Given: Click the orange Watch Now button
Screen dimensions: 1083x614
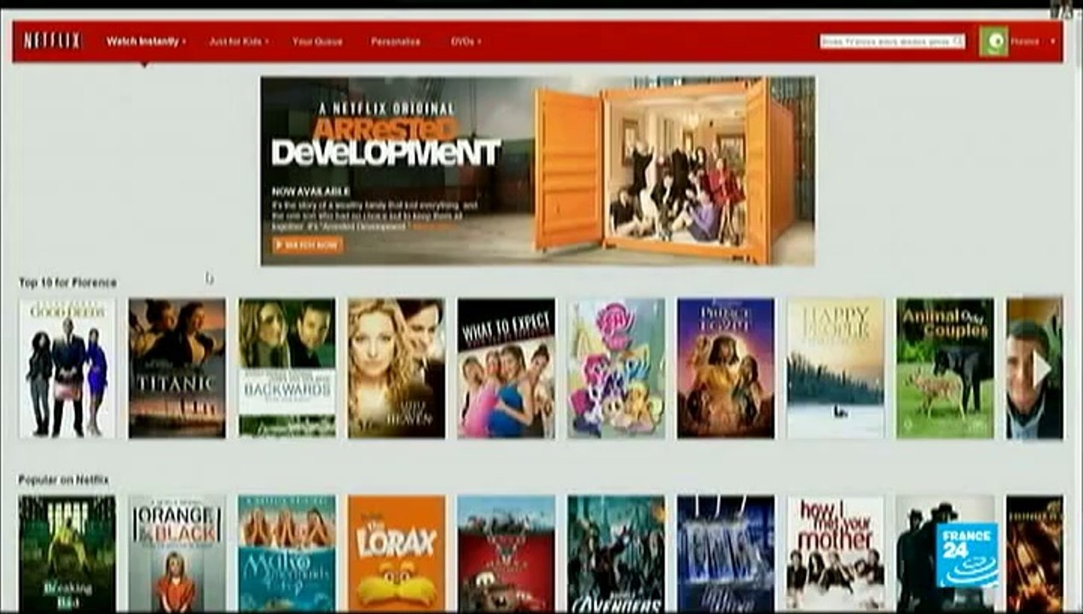Looking at the screenshot, I should 308,245.
